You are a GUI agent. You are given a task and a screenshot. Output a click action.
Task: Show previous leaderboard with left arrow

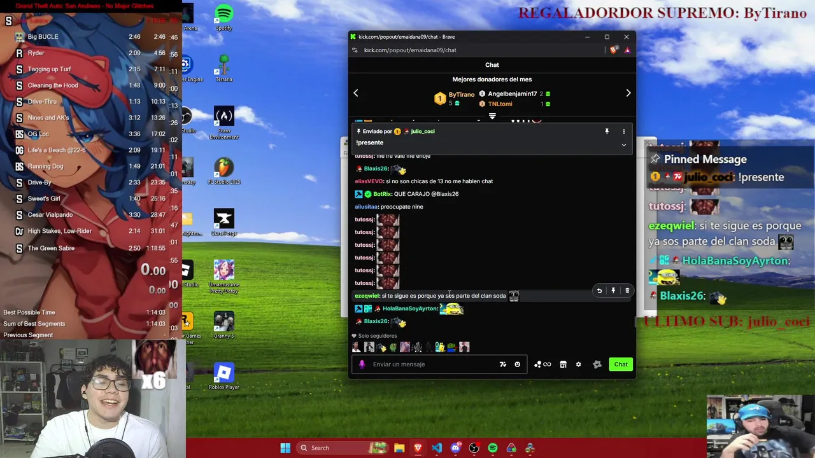pos(356,93)
